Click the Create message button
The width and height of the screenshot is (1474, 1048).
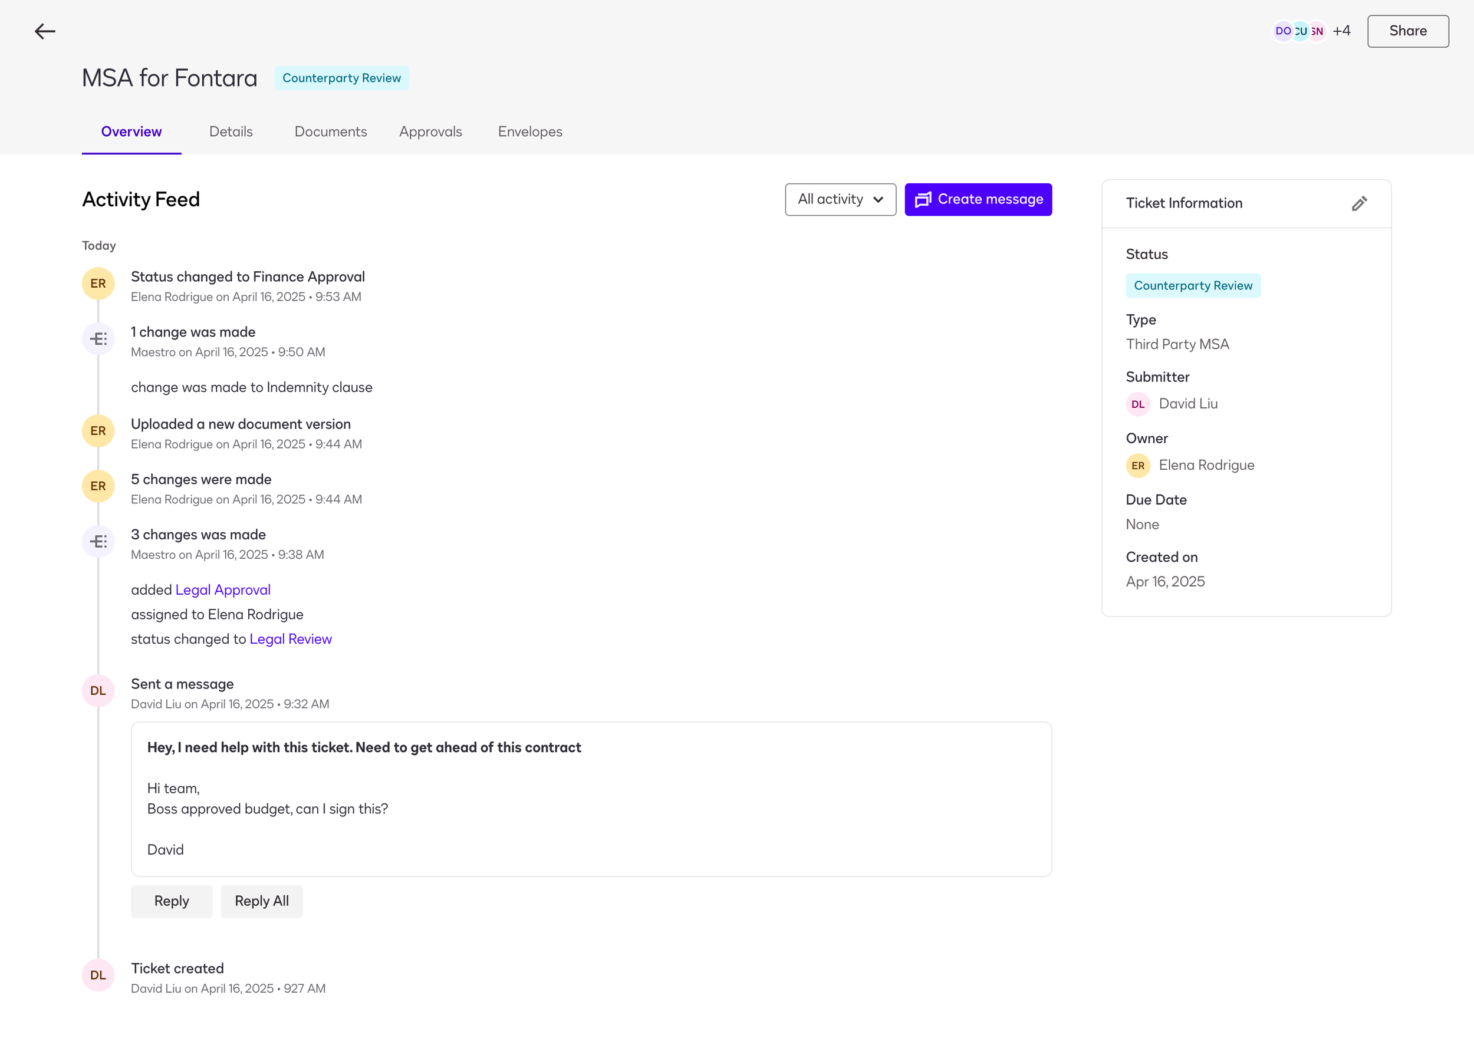(x=978, y=199)
